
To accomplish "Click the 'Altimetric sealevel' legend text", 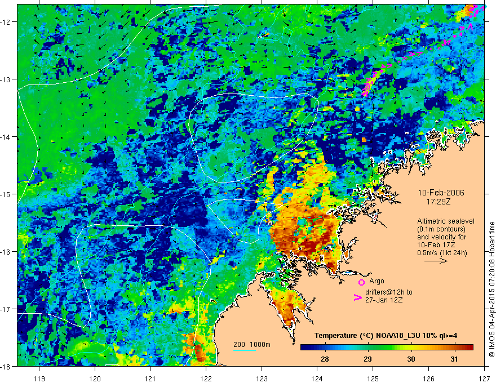I will point(446,221).
